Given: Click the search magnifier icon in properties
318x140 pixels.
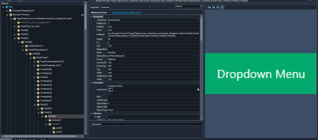Looking at the screenshot, I should (x=201, y=6).
